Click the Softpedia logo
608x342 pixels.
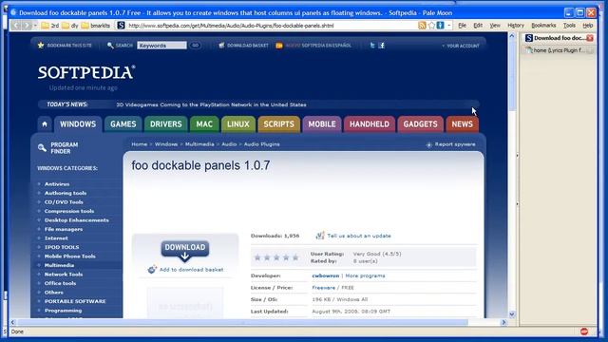86,72
